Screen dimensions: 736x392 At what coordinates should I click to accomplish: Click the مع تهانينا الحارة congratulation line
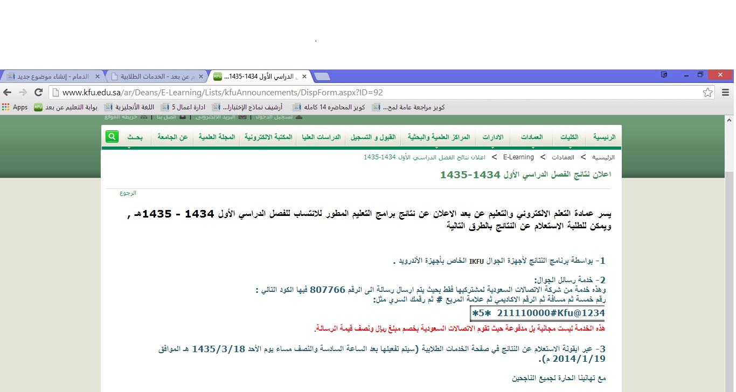point(559,379)
